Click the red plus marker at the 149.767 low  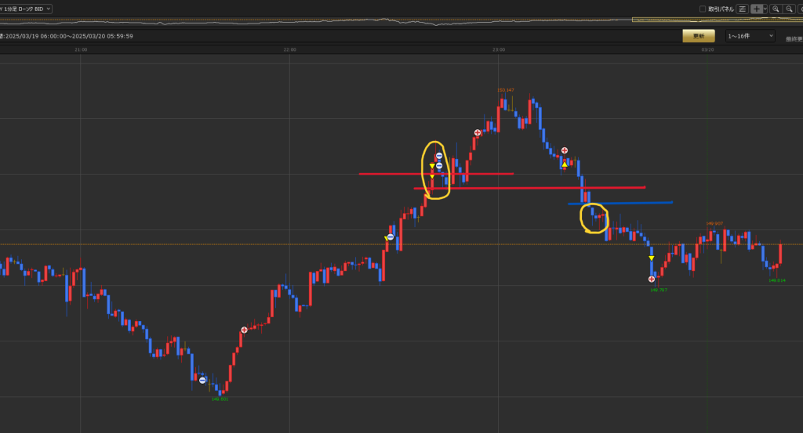pyautogui.click(x=652, y=279)
